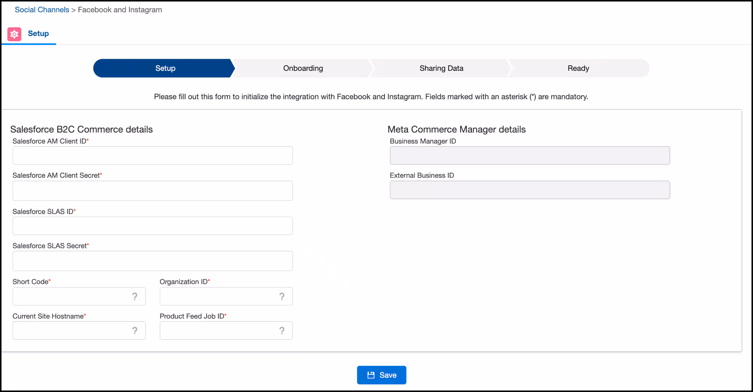This screenshot has width=753, height=392.
Task: Jump to the Sharing Data step
Action: coord(441,68)
